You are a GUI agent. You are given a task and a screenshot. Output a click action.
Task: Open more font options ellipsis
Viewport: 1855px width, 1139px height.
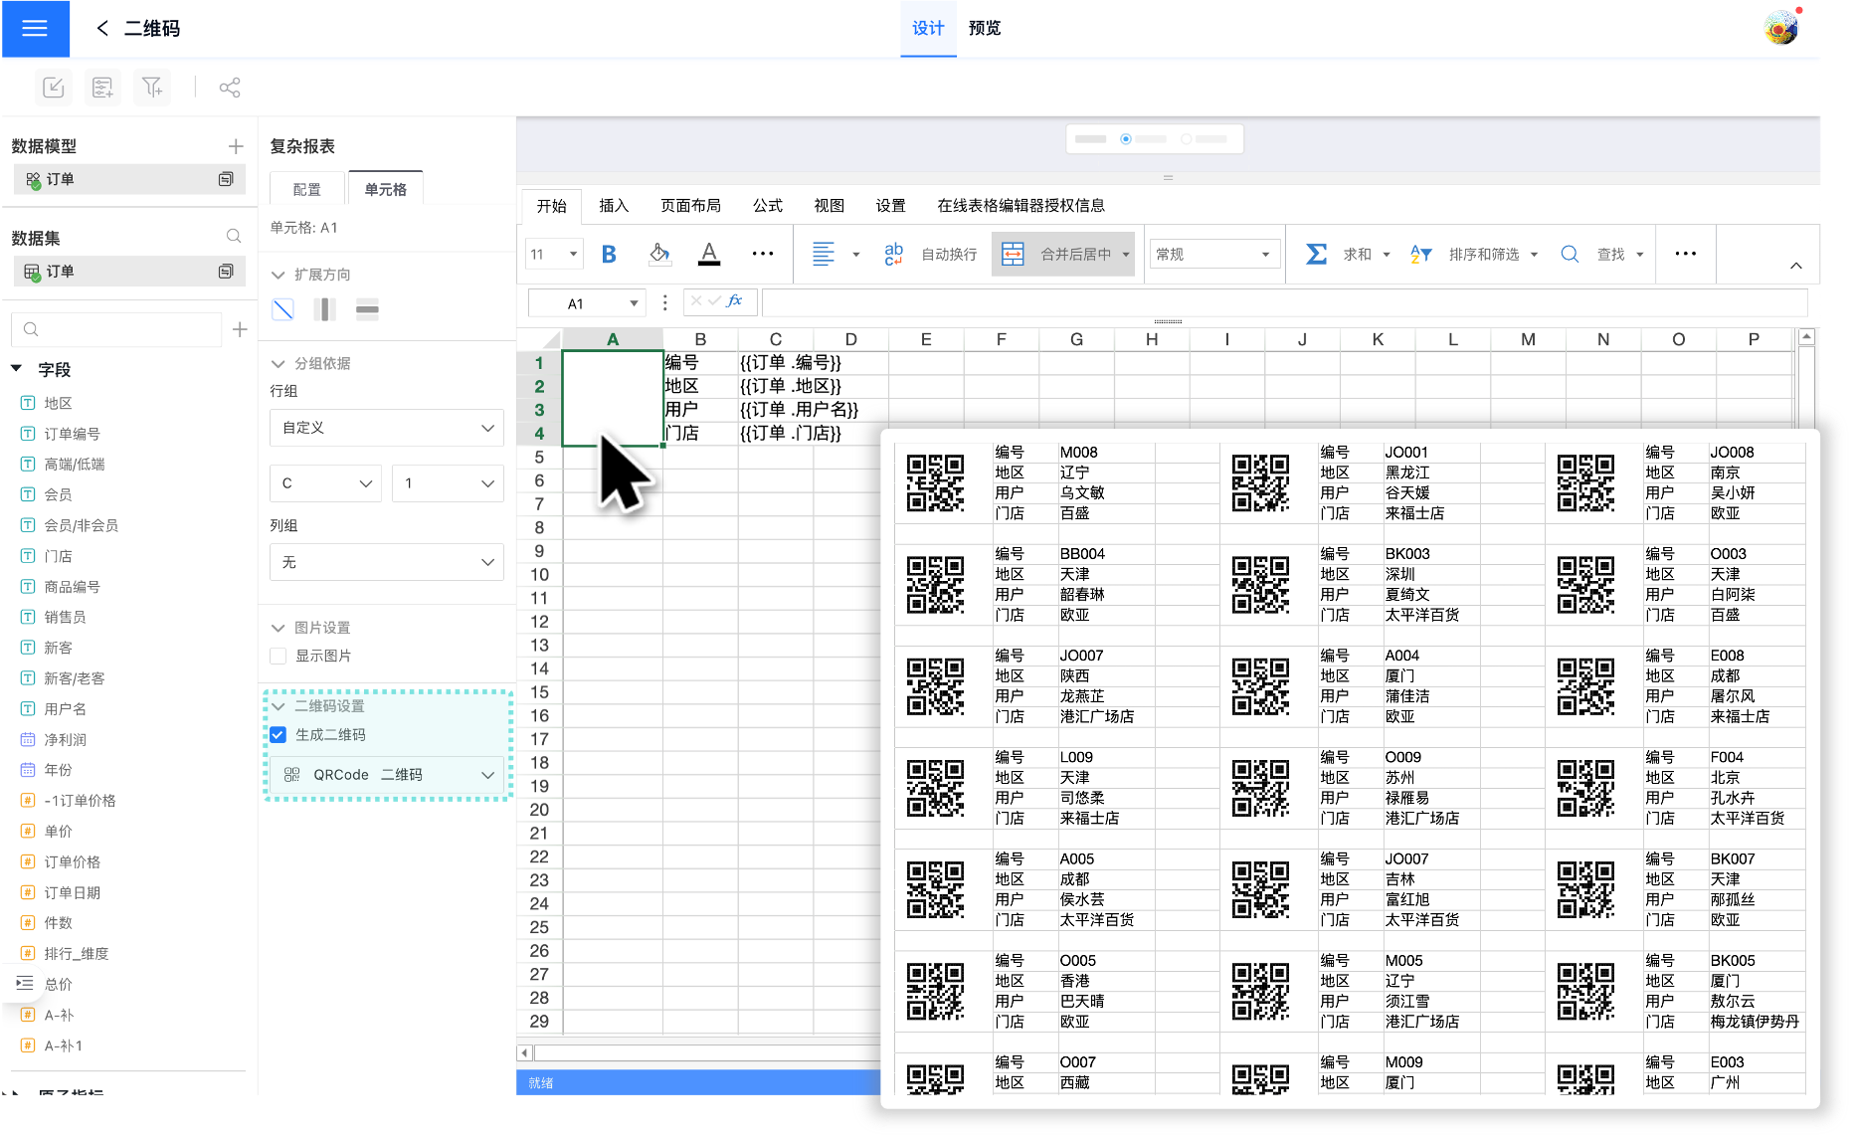[x=762, y=255]
